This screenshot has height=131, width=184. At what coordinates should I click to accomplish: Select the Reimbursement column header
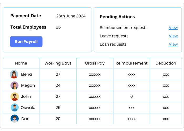(x=131, y=63)
